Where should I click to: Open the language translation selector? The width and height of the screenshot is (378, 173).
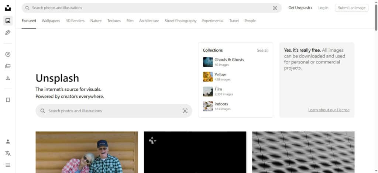(x=8, y=153)
